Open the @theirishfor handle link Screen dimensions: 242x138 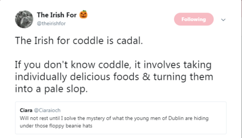pyautogui.click(x=51, y=23)
